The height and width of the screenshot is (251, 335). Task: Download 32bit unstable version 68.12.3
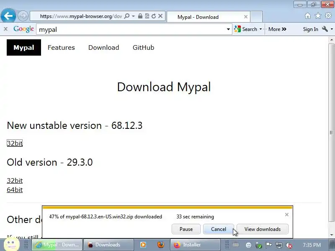pyautogui.click(x=15, y=143)
